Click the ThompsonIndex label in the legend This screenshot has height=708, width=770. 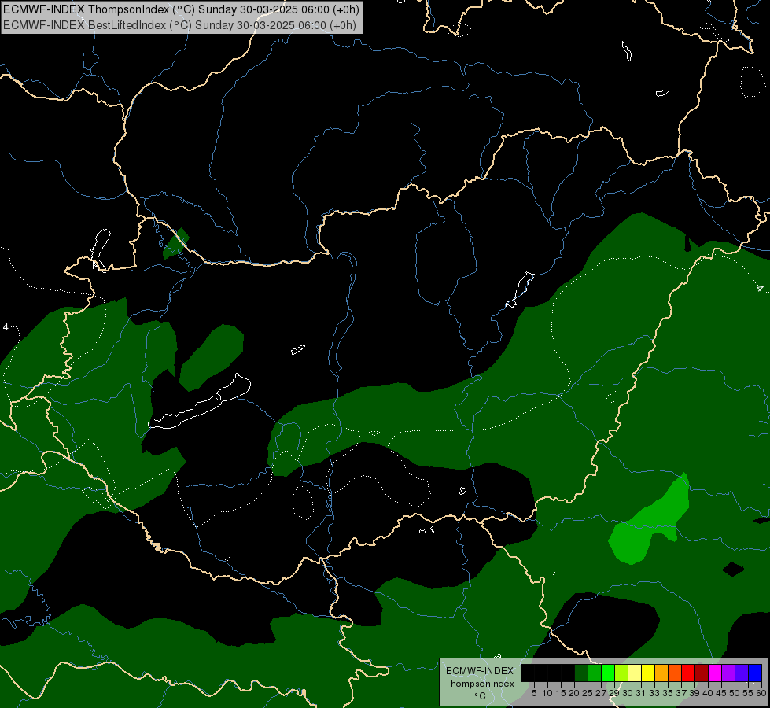[x=480, y=684]
